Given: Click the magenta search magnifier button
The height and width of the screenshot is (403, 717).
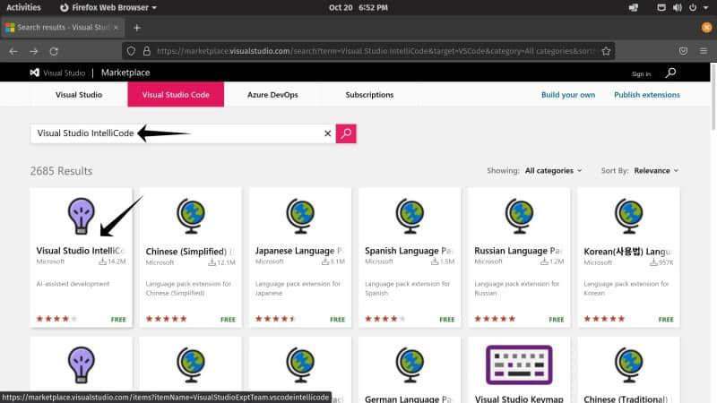Looking at the screenshot, I should pos(346,133).
